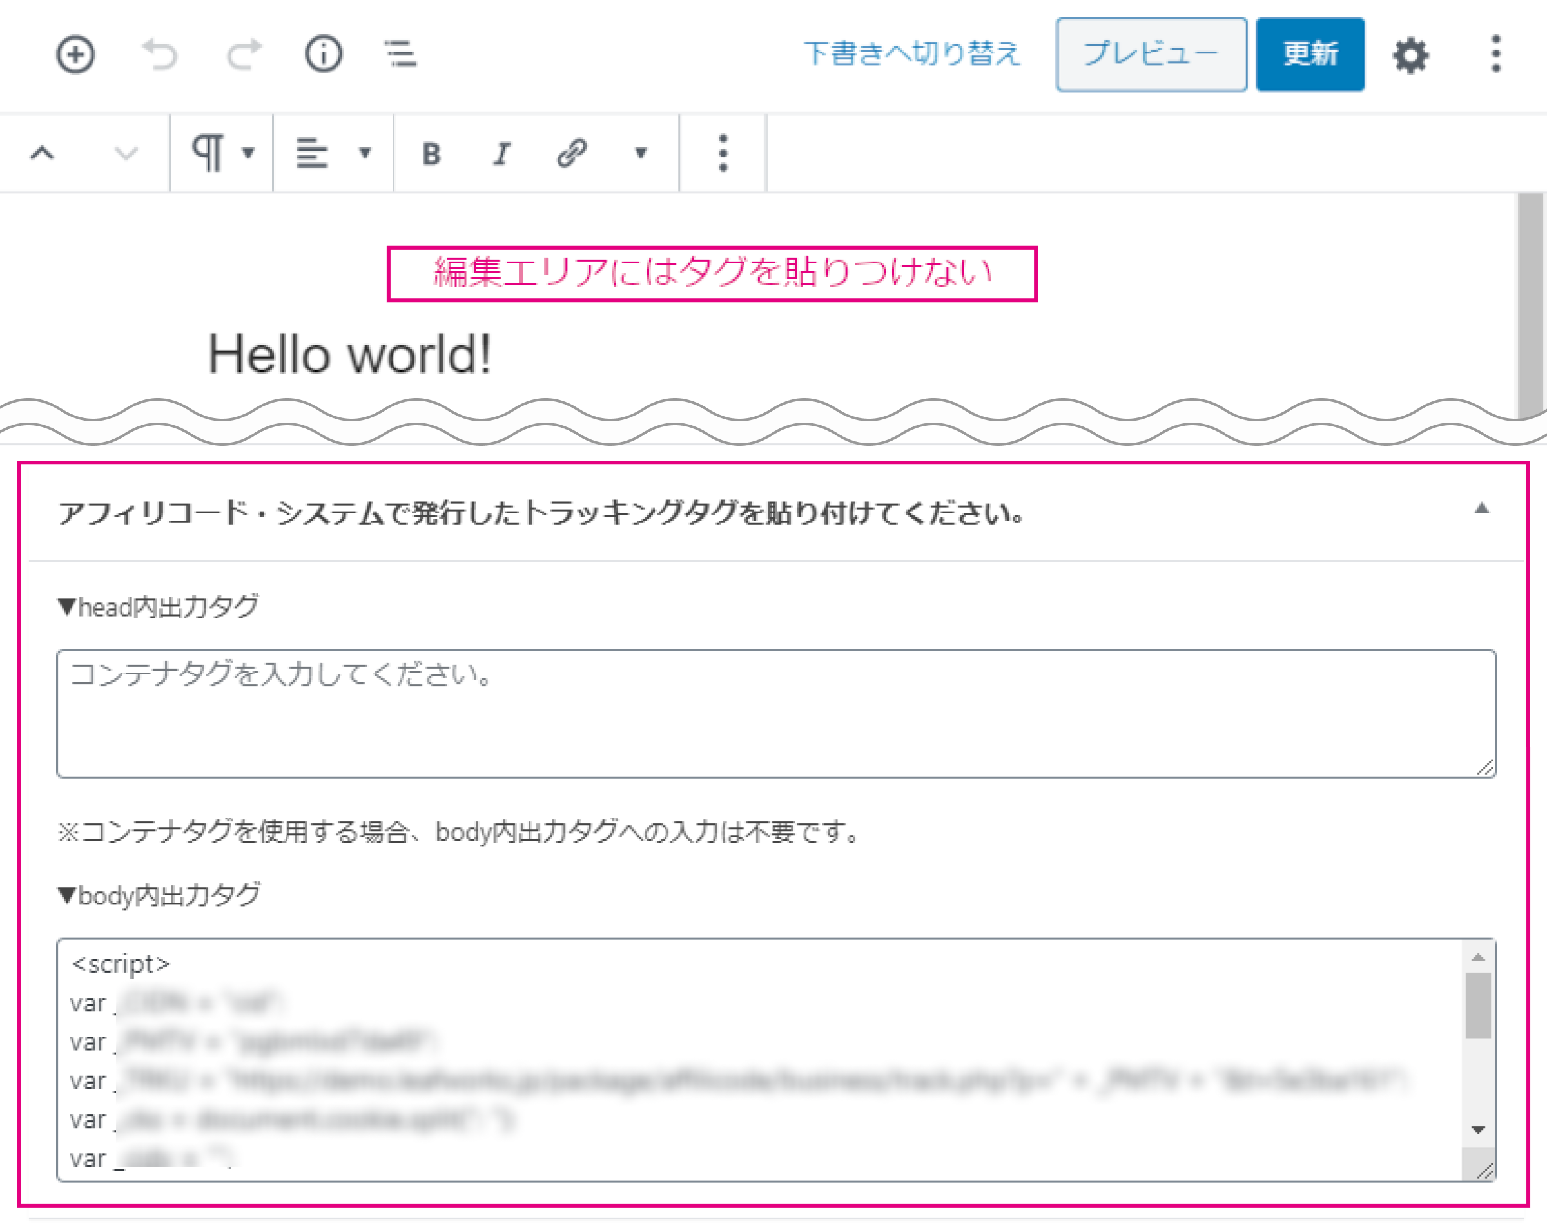The image size is (1547, 1224).
Task: Click the プレビュー preview button
Action: click(1151, 55)
